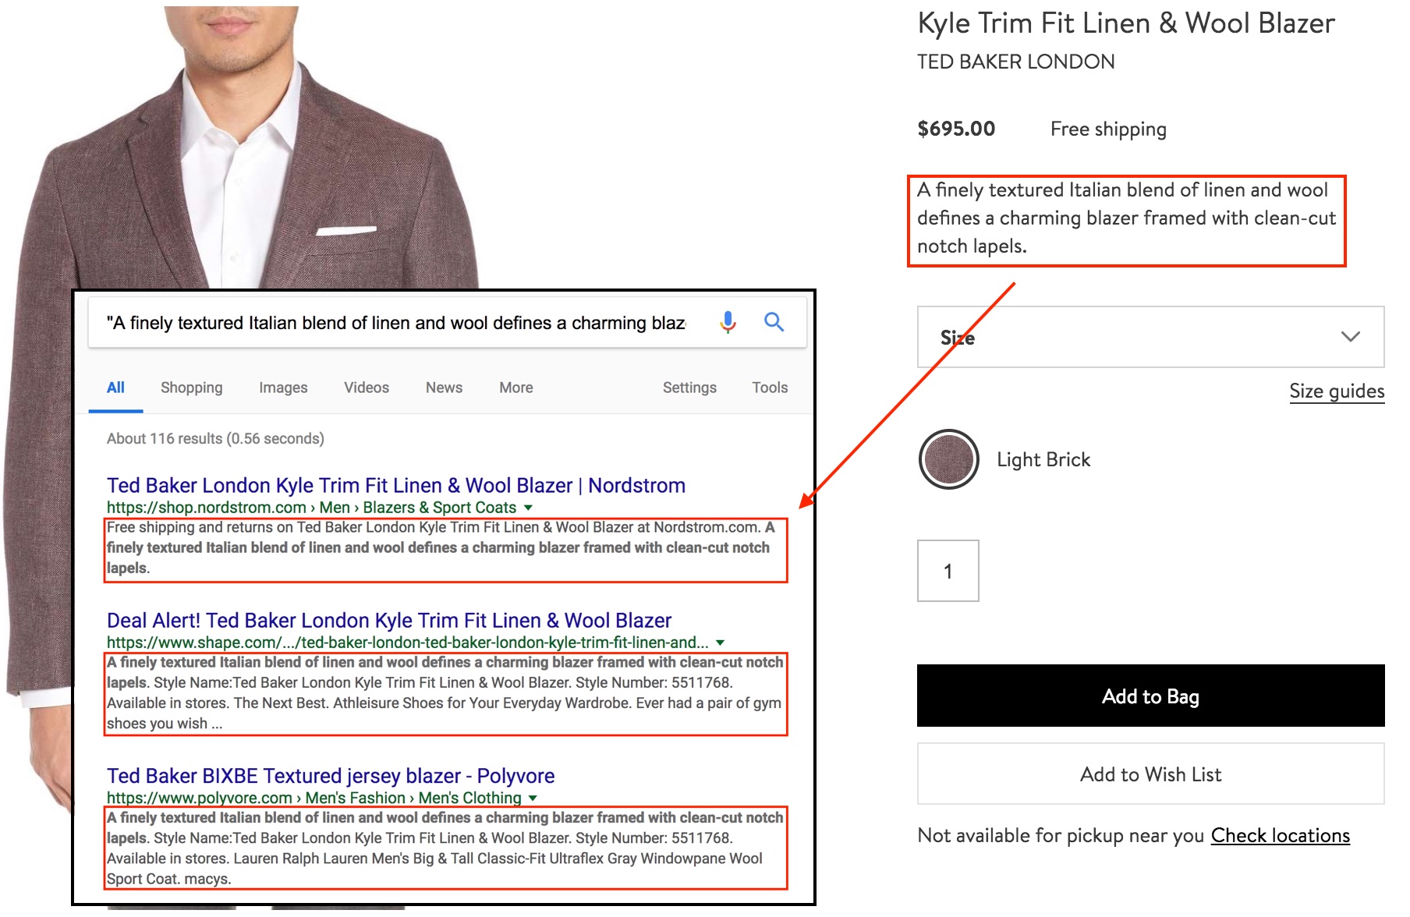Click the Google voice search microphone icon

728,322
